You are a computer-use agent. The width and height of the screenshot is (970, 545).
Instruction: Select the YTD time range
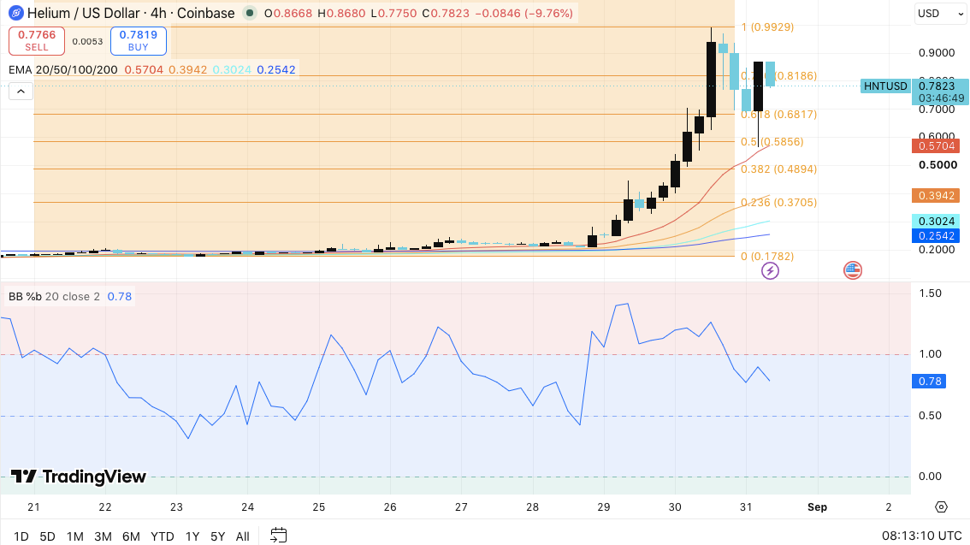(x=162, y=536)
